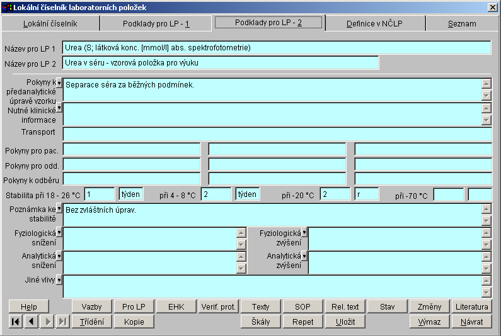
Task: Expand the Nutné klinické informace field
Action: 59,108
